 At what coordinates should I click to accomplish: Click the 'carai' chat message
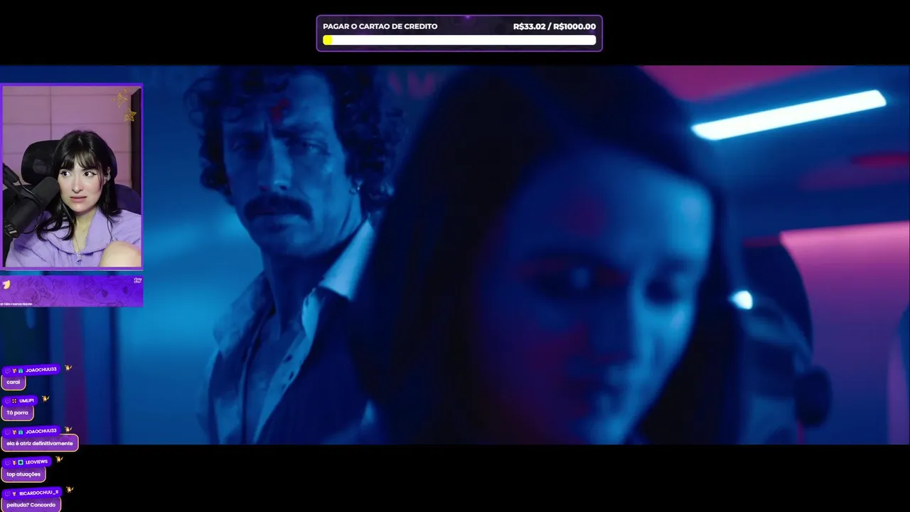tap(14, 382)
